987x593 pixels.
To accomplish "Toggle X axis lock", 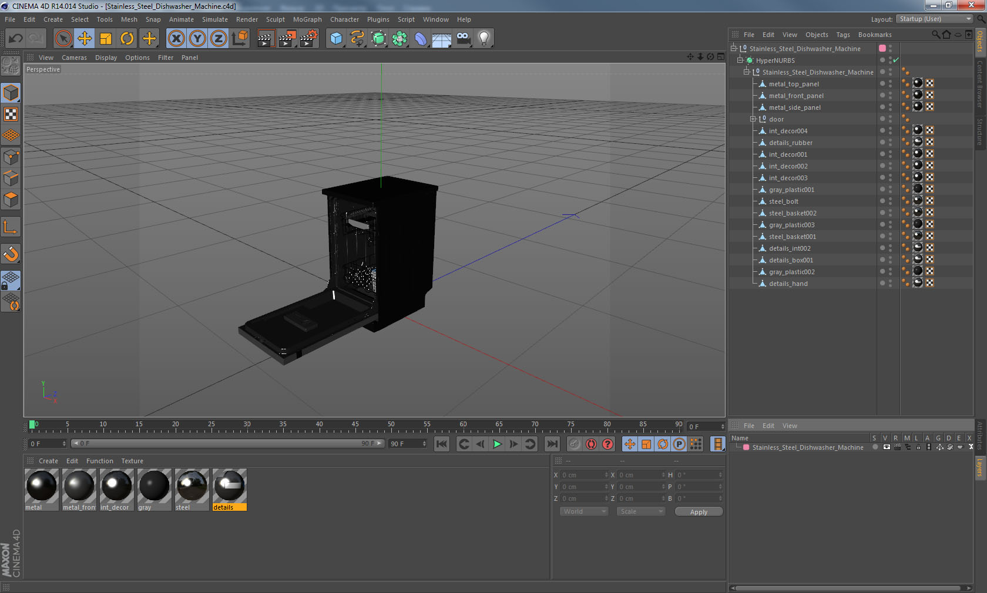I will coord(176,39).
